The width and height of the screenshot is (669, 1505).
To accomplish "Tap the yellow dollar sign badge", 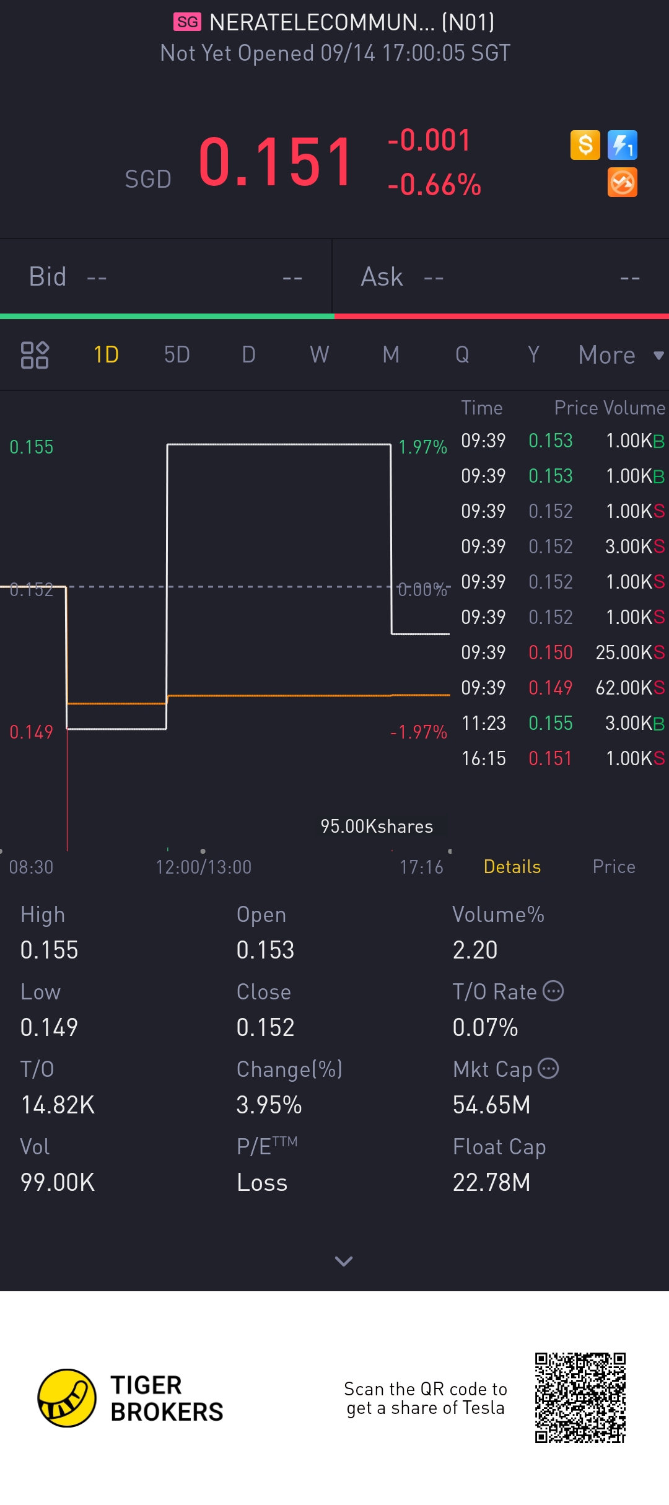I will tap(585, 145).
